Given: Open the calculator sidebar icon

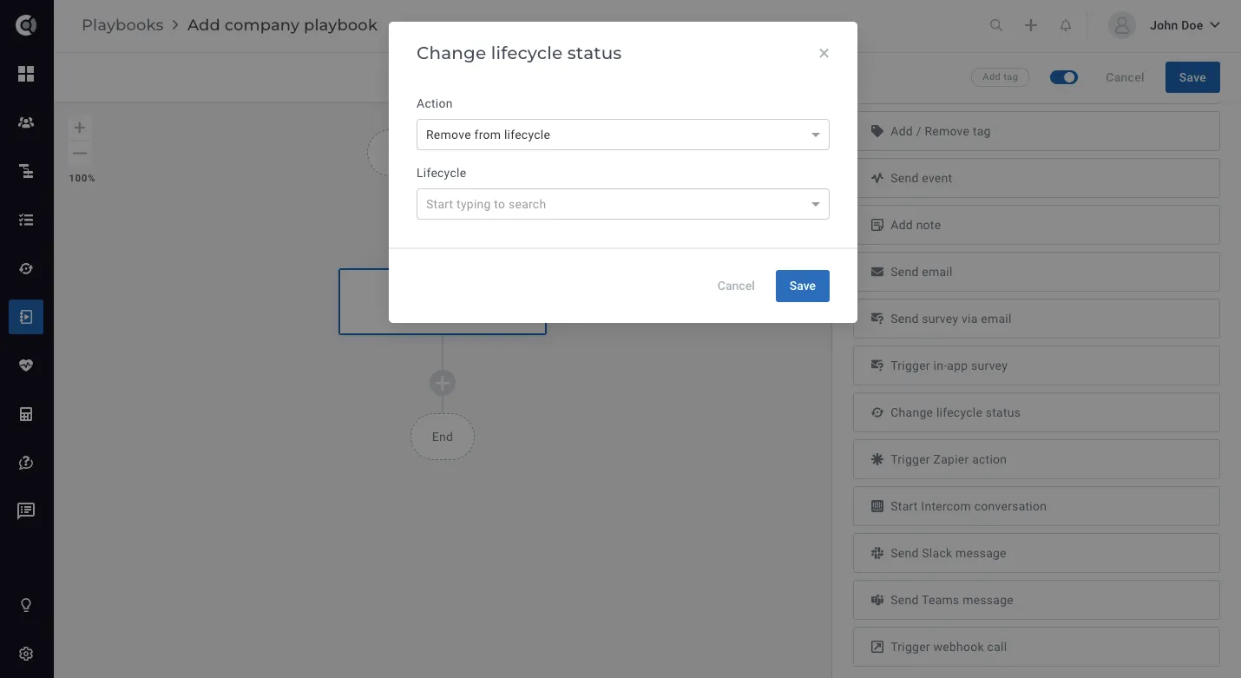Looking at the screenshot, I should point(26,414).
